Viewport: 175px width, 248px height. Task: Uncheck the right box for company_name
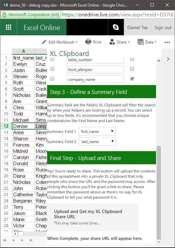(x=132, y=79)
